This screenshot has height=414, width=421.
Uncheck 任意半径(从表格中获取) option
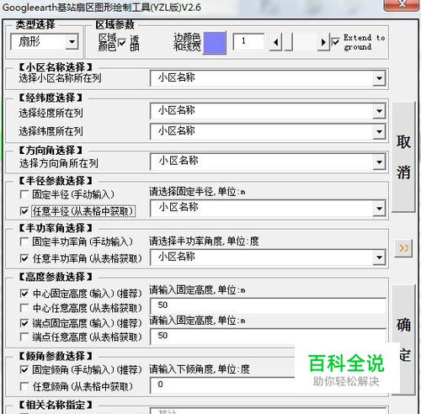[x=24, y=211]
